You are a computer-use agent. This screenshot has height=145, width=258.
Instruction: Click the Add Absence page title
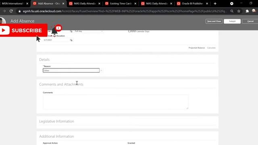(23, 21)
